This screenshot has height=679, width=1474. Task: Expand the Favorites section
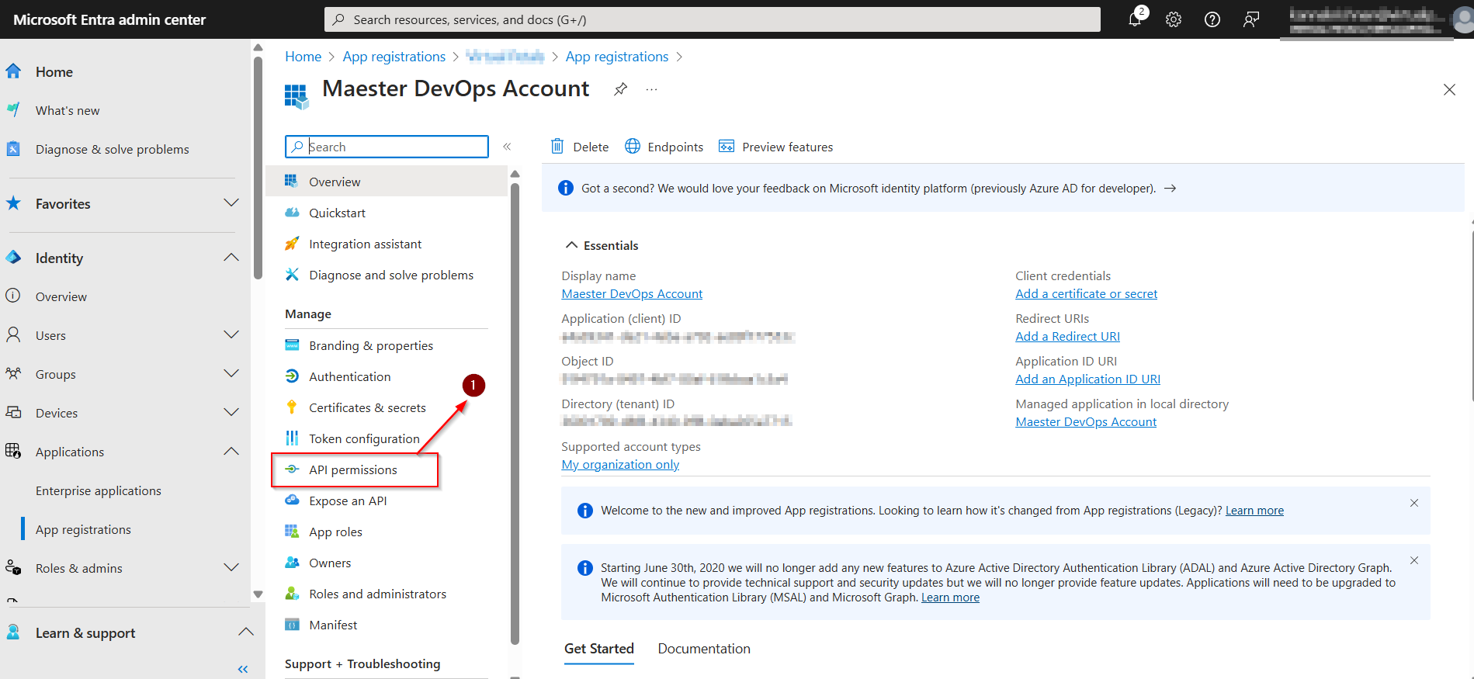click(231, 203)
